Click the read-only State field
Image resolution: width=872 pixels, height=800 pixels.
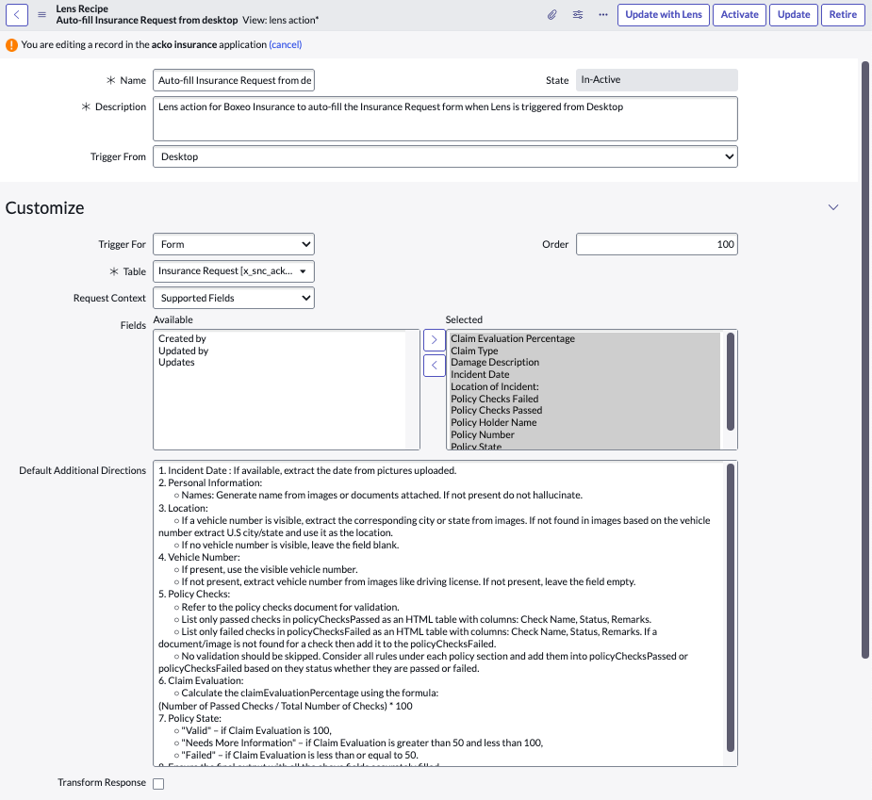click(x=657, y=80)
